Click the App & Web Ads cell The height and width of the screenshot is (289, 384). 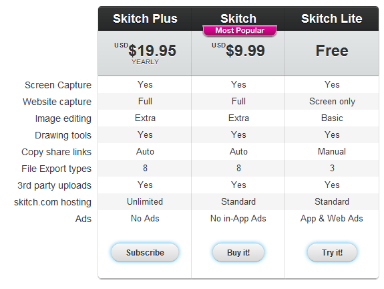coord(332,218)
